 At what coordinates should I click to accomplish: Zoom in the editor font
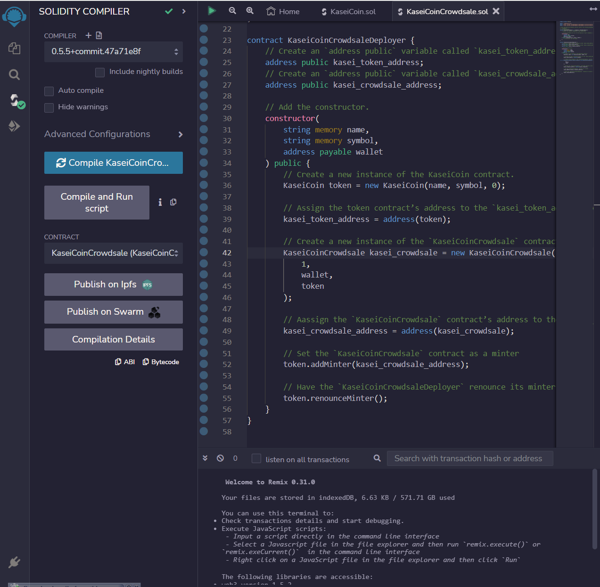(x=250, y=10)
